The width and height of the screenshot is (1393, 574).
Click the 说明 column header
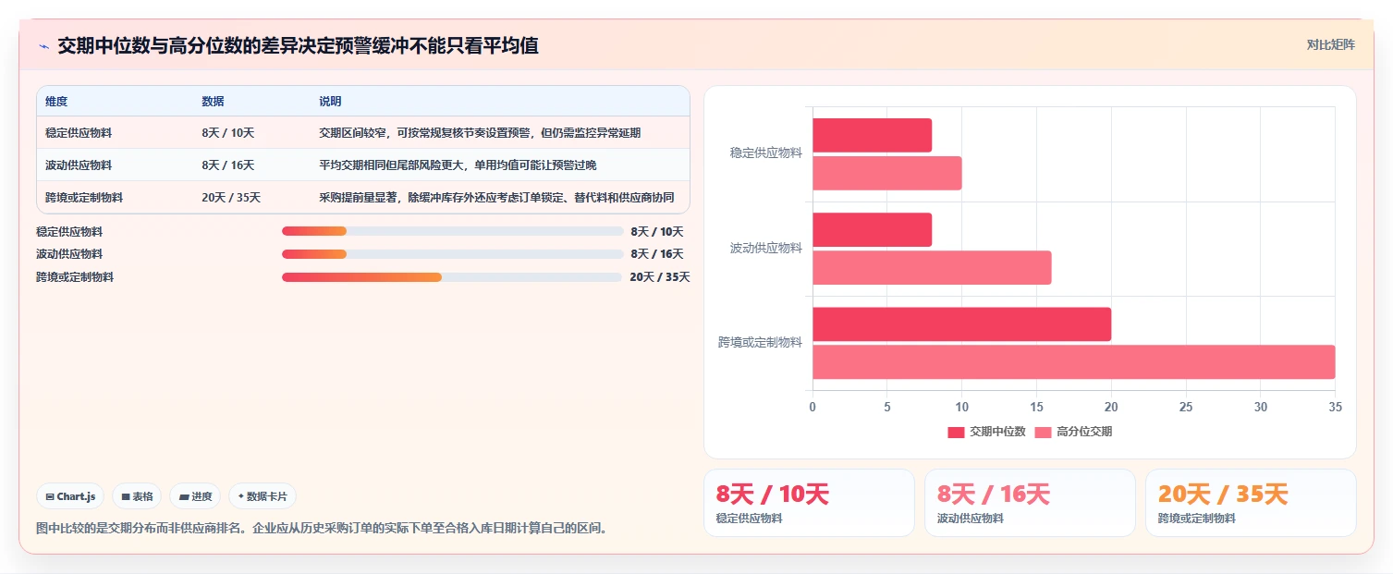pos(330,102)
